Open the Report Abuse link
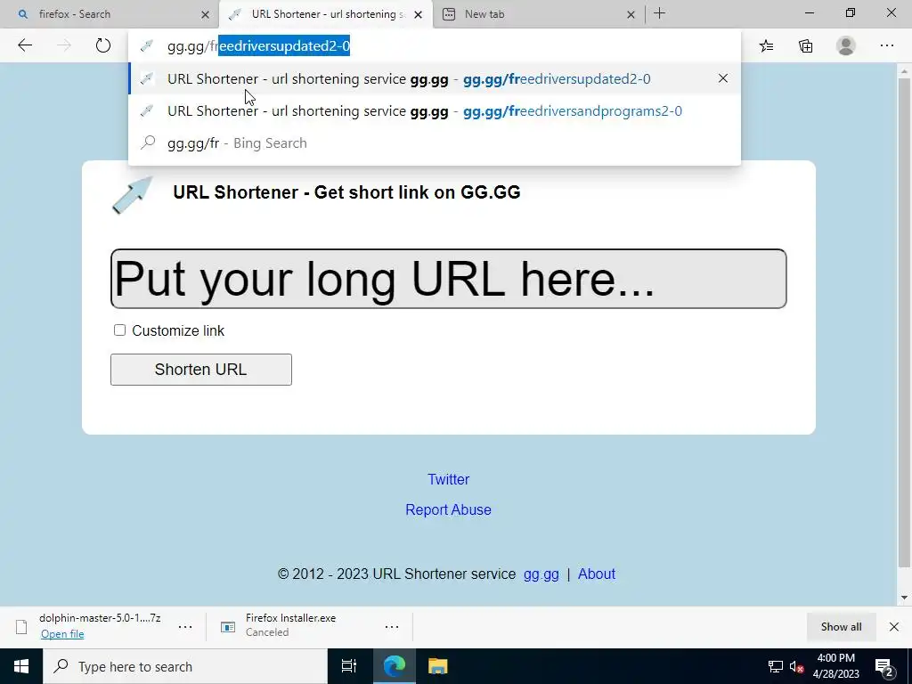 (x=448, y=509)
